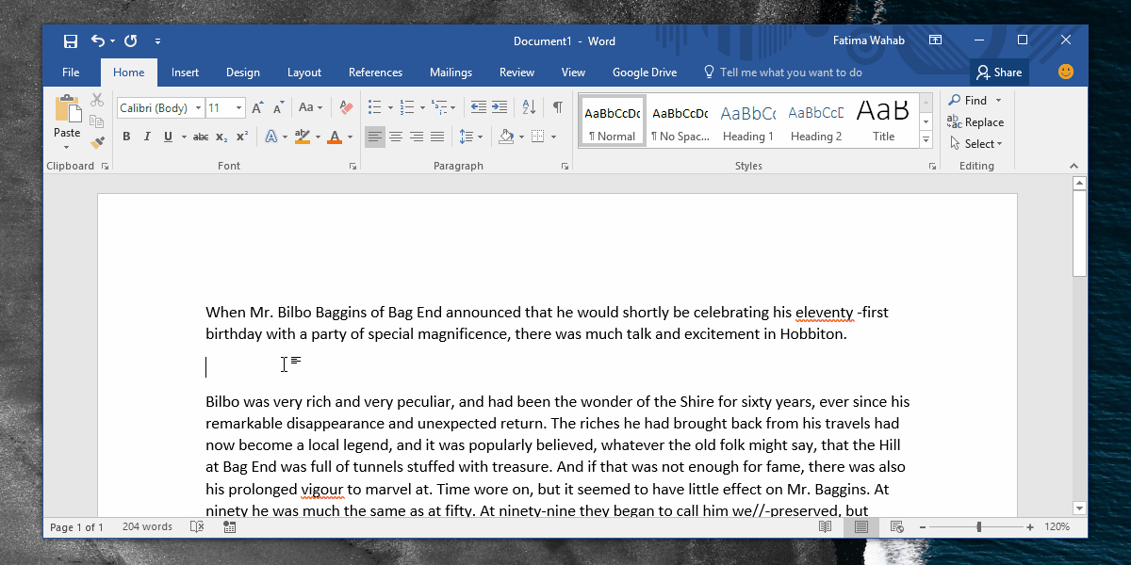Viewport: 1131px width, 565px height.
Task: Expand the text highlight color options
Action: pos(317,137)
